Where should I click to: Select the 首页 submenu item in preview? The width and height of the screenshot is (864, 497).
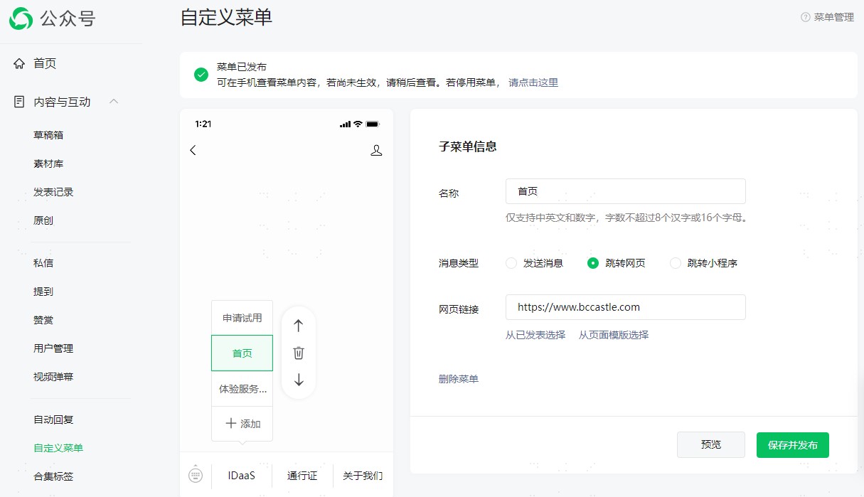tap(242, 353)
